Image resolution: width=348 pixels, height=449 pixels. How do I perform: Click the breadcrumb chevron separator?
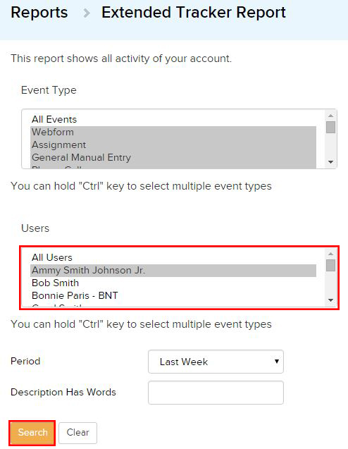click(x=87, y=13)
